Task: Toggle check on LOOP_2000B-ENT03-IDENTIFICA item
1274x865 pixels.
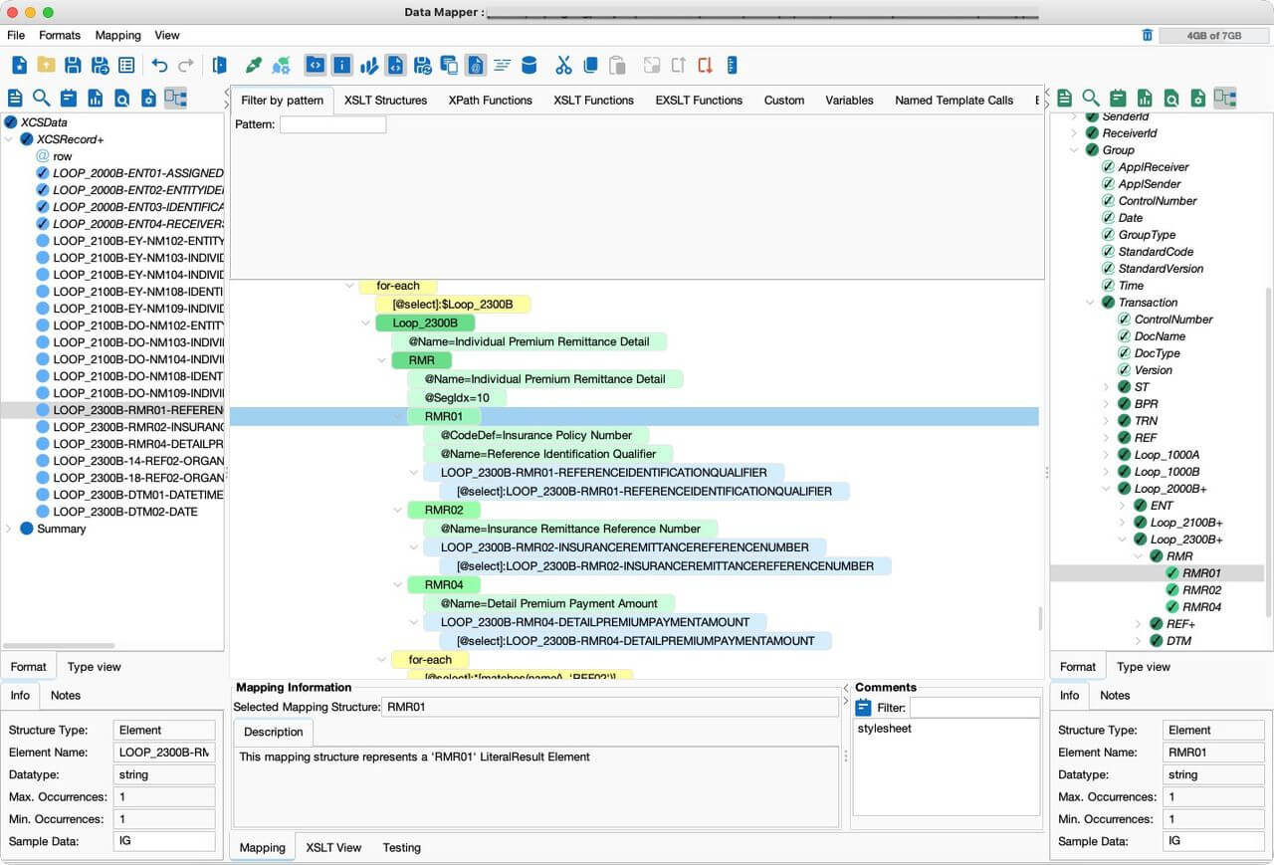Action: pyautogui.click(x=42, y=207)
